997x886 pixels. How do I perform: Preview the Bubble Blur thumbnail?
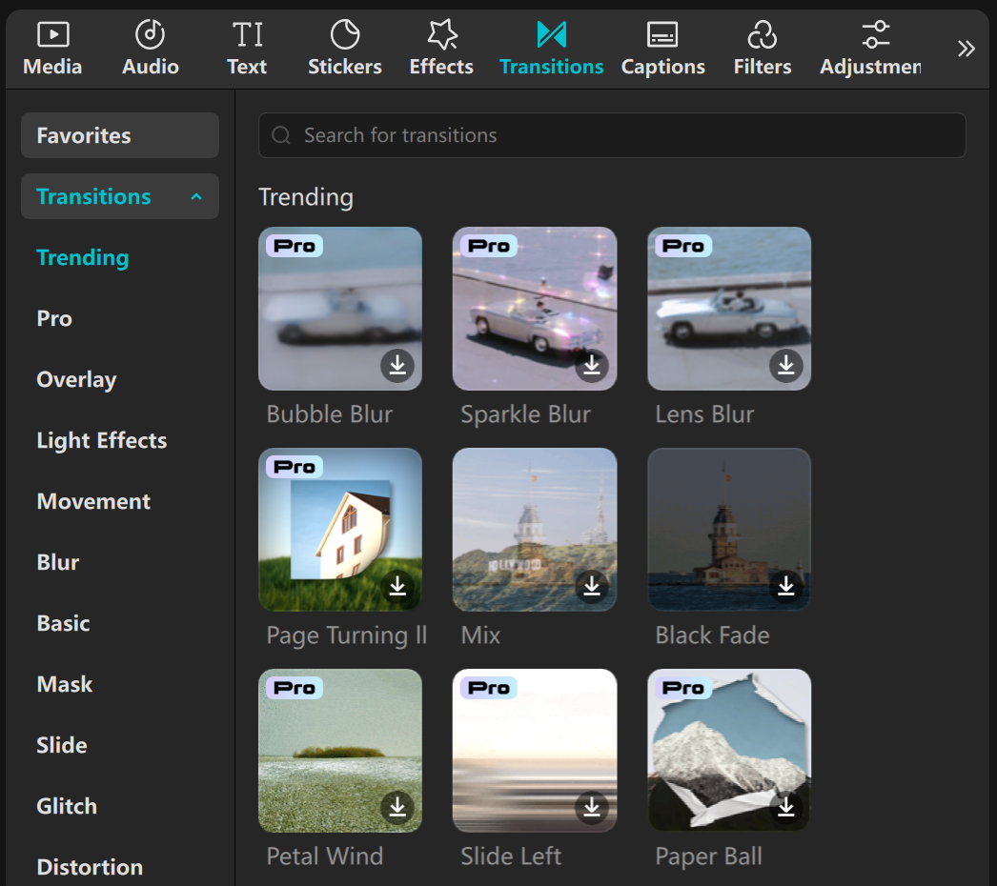pyautogui.click(x=340, y=309)
